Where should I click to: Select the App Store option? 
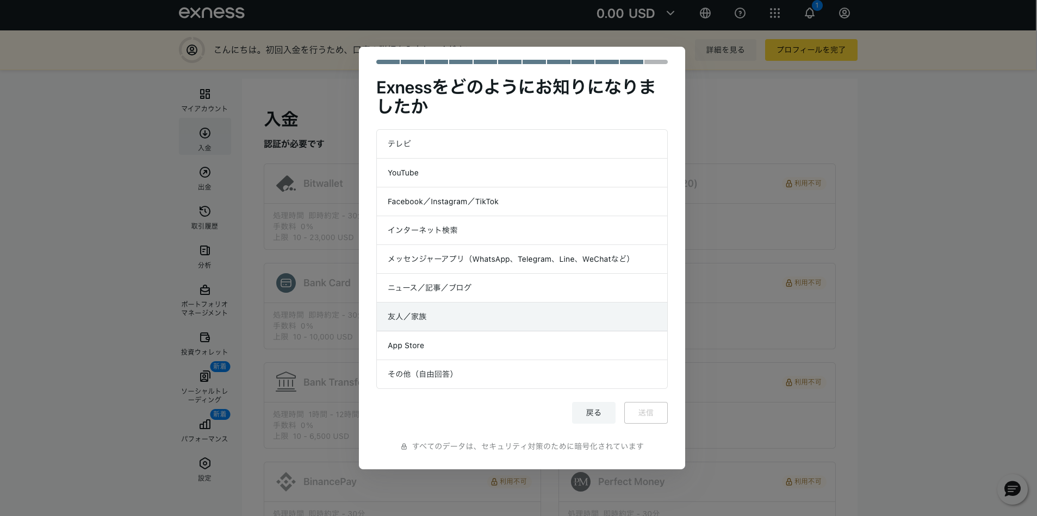pos(521,345)
